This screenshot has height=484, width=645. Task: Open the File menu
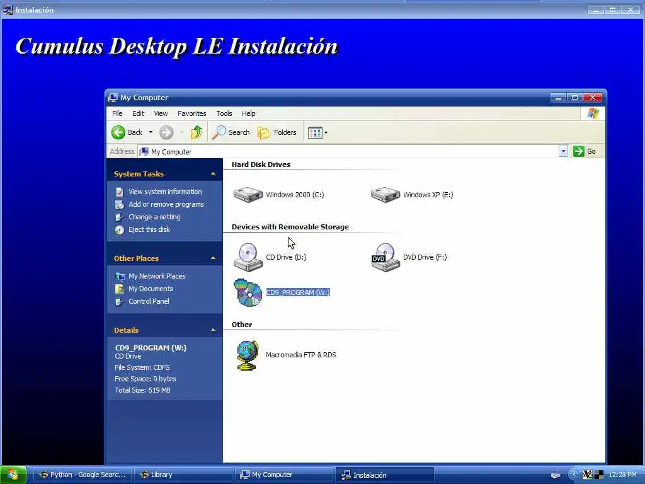[117, 113]
